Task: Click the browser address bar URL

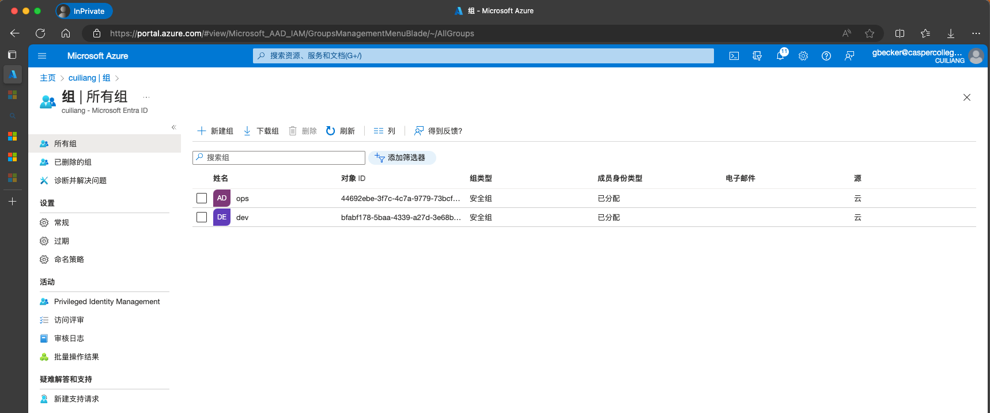Action: [x=292, y=33]
